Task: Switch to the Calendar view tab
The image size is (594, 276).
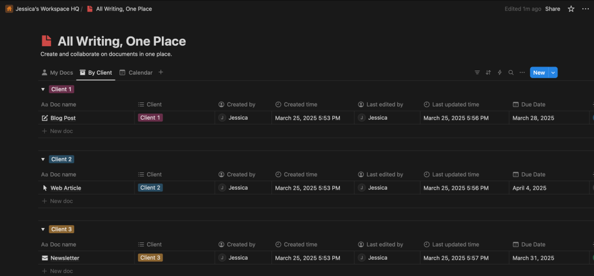Action: click(x=136, y=73)
